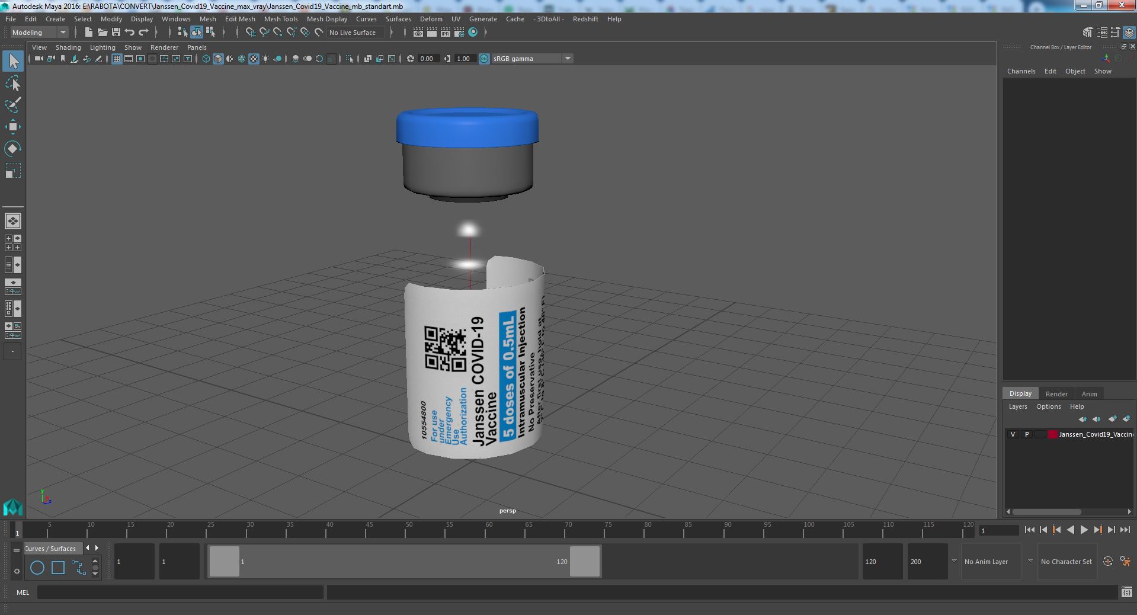The width and height of the screenshot is (1137, 615).
Task: Choose the Scale tool
Action: pyautogui.click(x=13, y=171)
